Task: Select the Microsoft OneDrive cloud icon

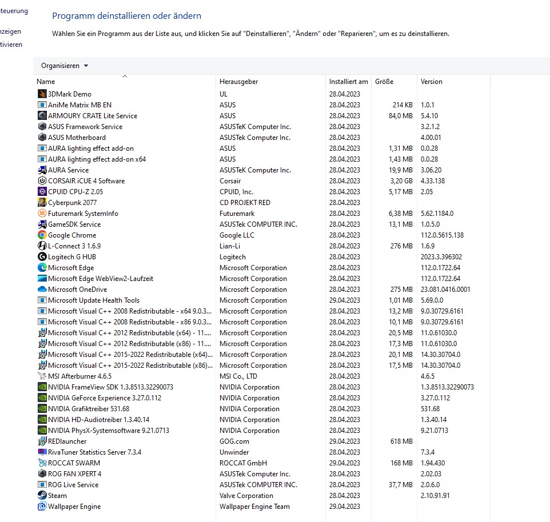Action: pos(42,290)
